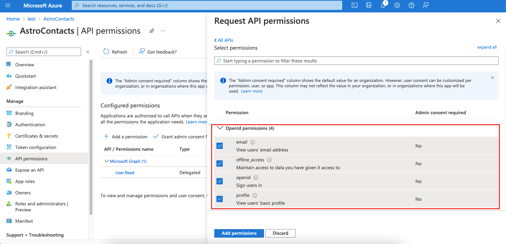The image size is (506, 244).
Task: Go to Home breadcrumb
Action: click(13, 19)
